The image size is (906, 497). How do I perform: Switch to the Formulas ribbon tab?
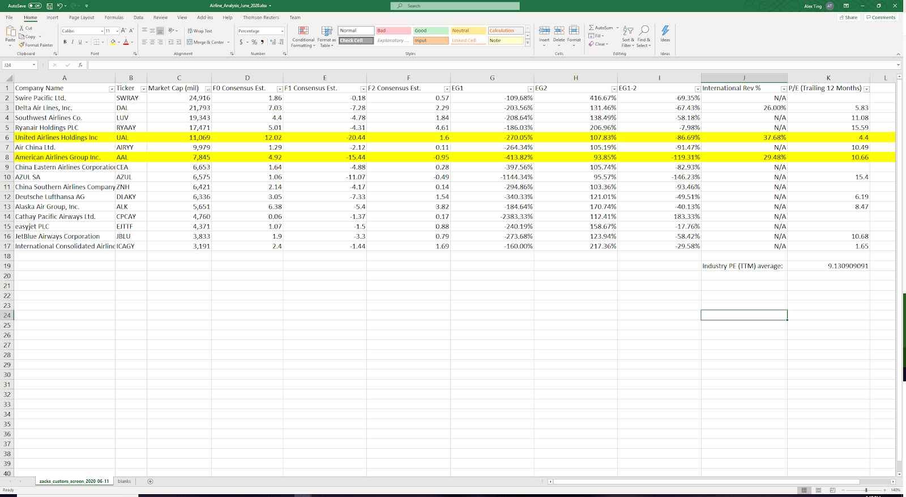pyautogui.click(x=114, y=18)
